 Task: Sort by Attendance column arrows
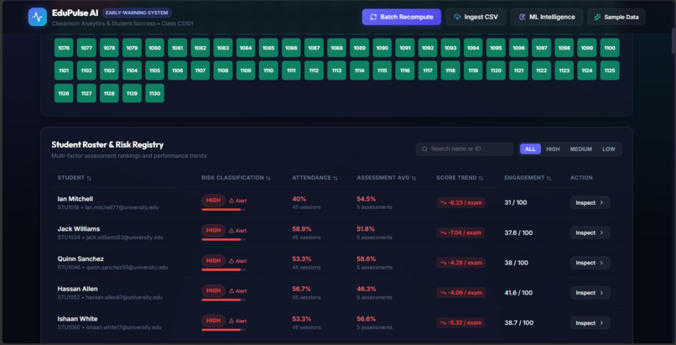pos(335,178)
